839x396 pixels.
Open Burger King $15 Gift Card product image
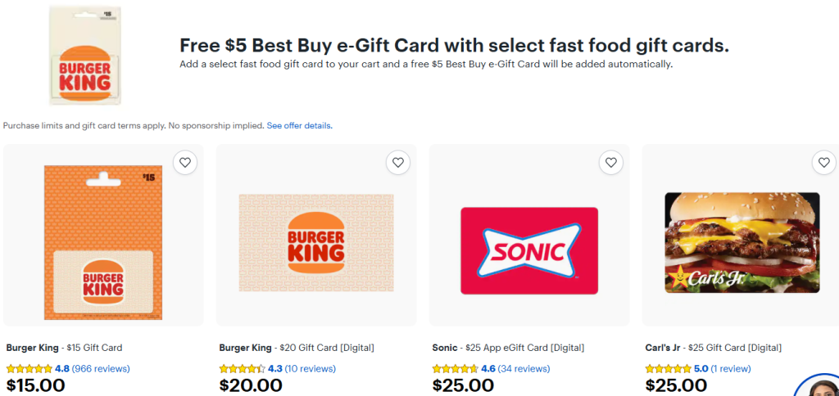(x=103, y=242)
